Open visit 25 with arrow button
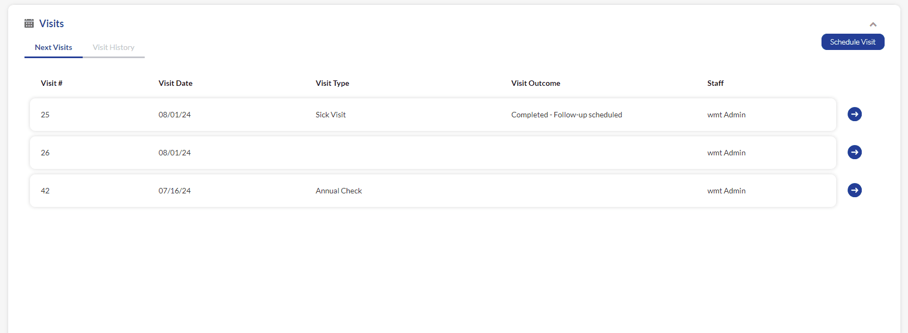Image resolution: width=908 pixels, height=333 pixels. (855, 114)
